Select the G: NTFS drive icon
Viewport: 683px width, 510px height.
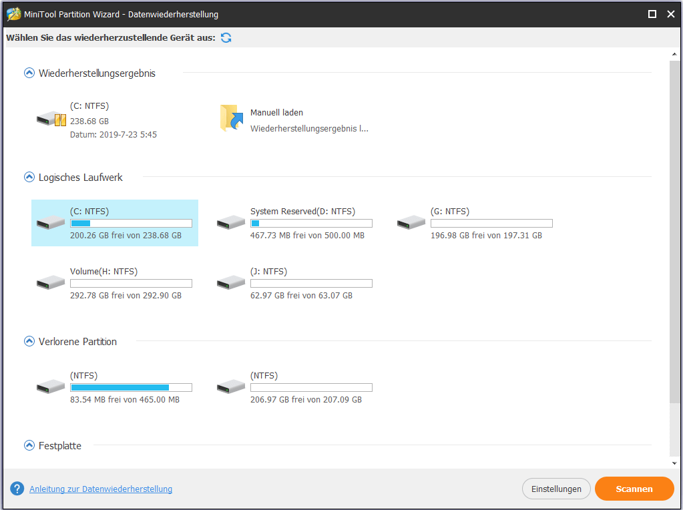pyautogui.click(x=411, y=222)
